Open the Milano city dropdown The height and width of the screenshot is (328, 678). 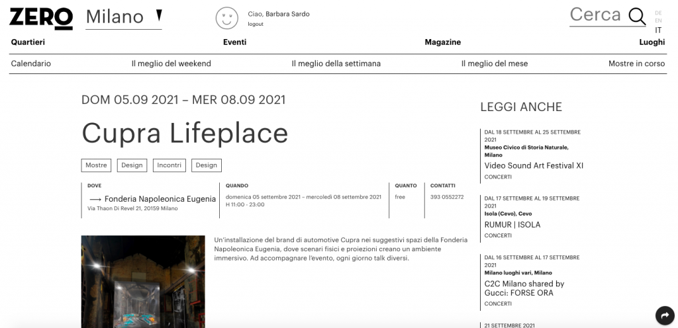tap(124, 17)
